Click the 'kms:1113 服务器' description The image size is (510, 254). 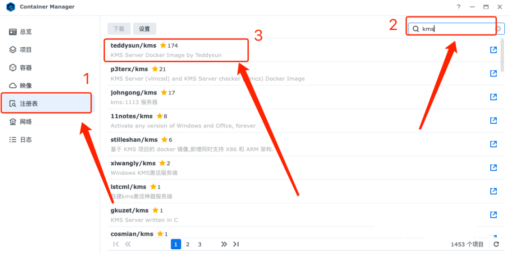pyautogui.click(x=134, y=102)
